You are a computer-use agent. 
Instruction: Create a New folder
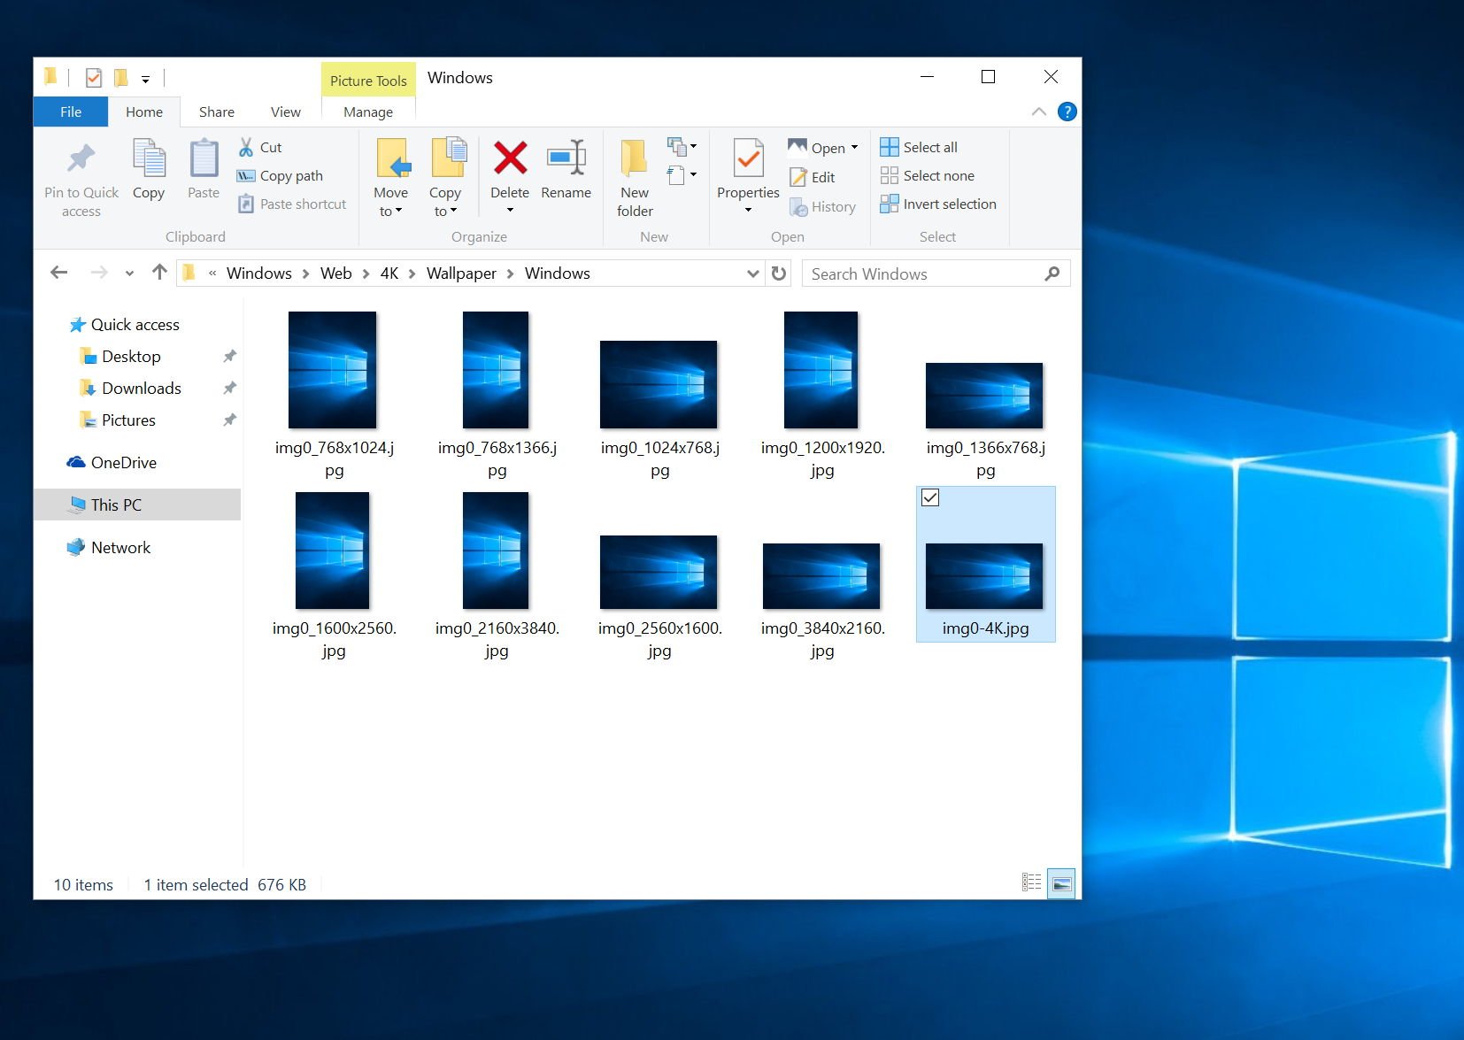click(x=635, y=179)
